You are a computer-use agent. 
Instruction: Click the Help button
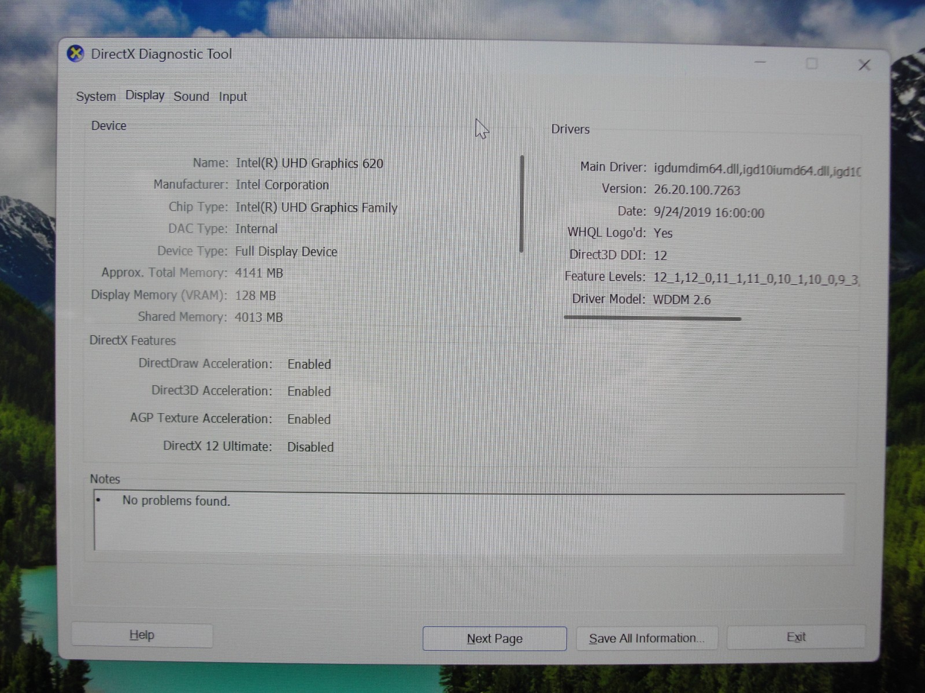pyautogui.click(x=142, y=635)
